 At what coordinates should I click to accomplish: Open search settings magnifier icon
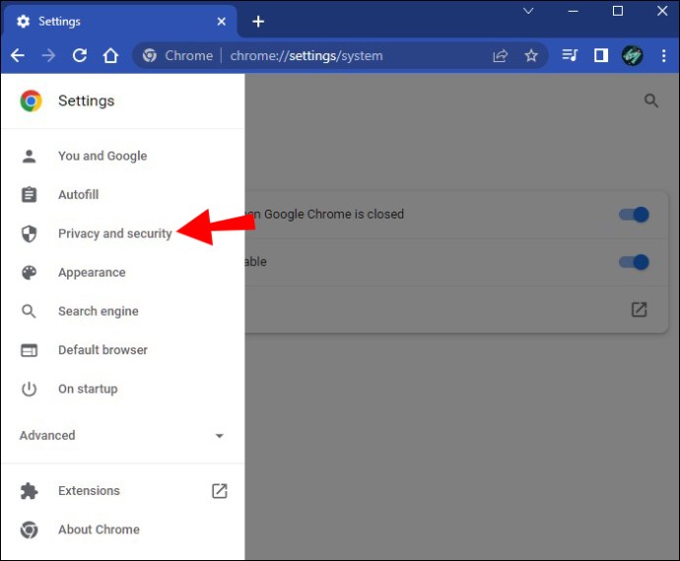tap(651, 101)
